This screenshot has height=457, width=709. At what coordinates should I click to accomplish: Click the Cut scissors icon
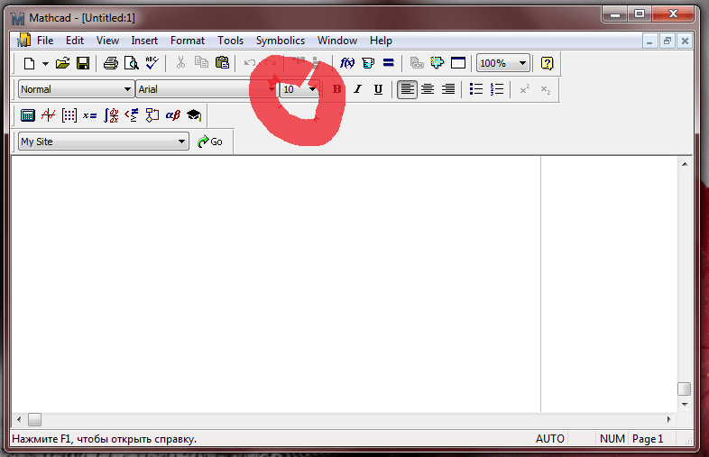point(180,63)
